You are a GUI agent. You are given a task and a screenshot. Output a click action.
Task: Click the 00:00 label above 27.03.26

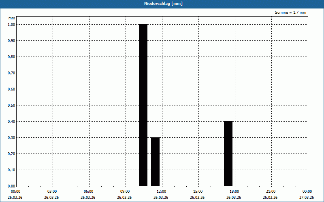[x=307, y=191]
